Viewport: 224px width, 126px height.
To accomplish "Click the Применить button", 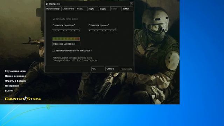I will [126, 69].
